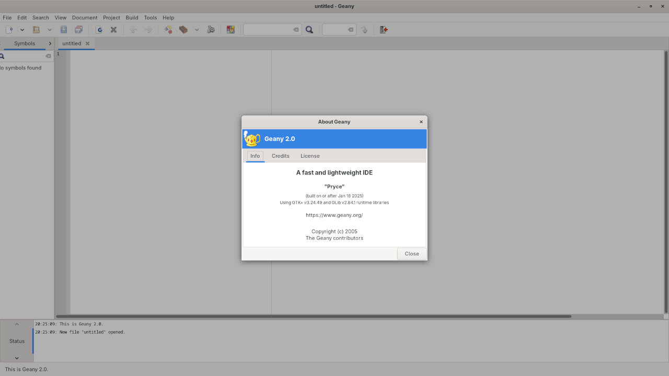Click the Run/Execute gears icon
669x376 pixels.
point(211,30)
